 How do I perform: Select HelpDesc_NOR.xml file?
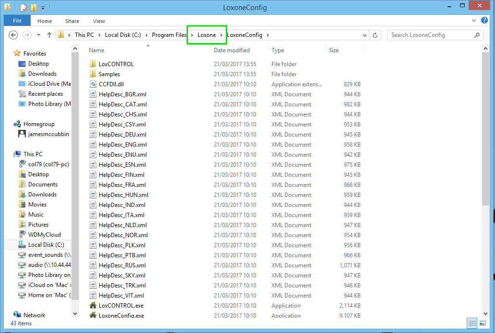point(123,235)
